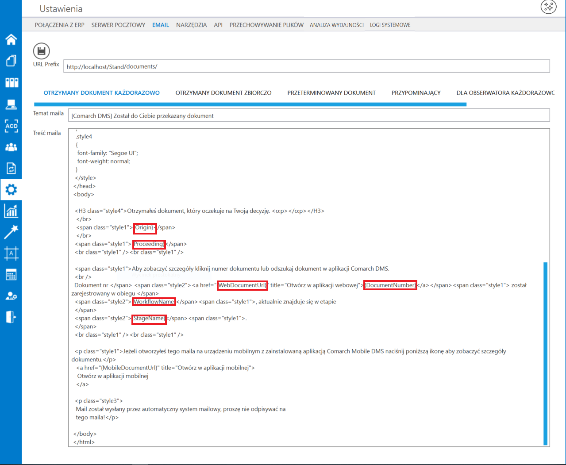Switch to LOGI SYSTEMOWE tab
The width and height of the screenshot is (566, 465).
[390, 25]
